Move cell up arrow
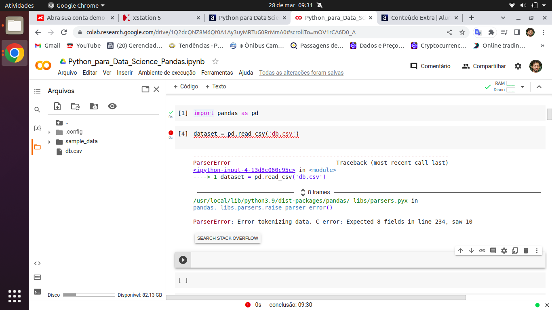This screenshot has width=552, height=310. 460,251
